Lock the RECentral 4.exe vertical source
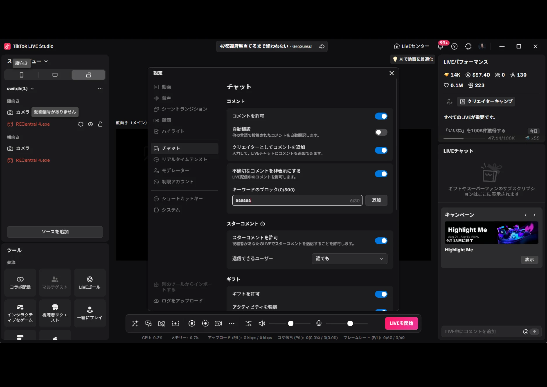The height and width of the screenshot is (387, 547). tap(100, 124)
